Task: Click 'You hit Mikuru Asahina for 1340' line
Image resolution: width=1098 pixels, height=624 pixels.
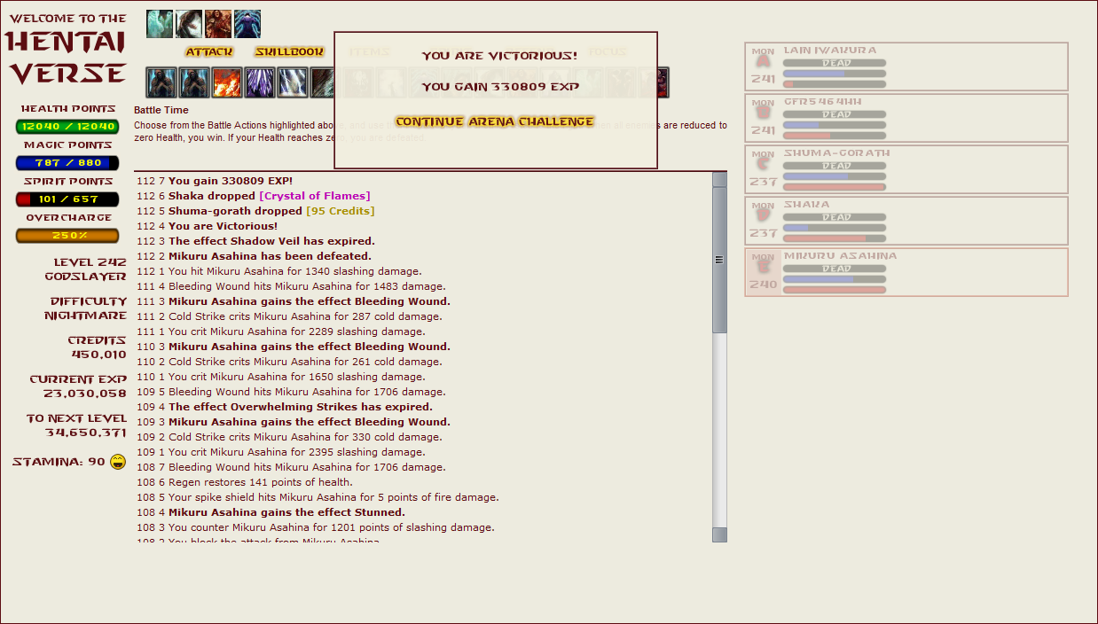Action: click(x=295, y=271)
